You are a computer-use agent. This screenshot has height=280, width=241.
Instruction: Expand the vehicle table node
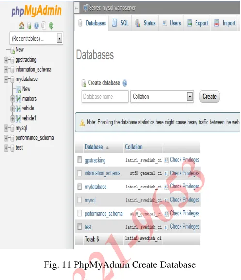(12, 109)
